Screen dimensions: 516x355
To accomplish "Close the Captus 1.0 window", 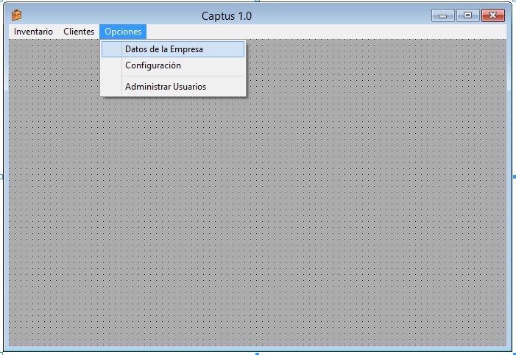I will pos(493,15).
